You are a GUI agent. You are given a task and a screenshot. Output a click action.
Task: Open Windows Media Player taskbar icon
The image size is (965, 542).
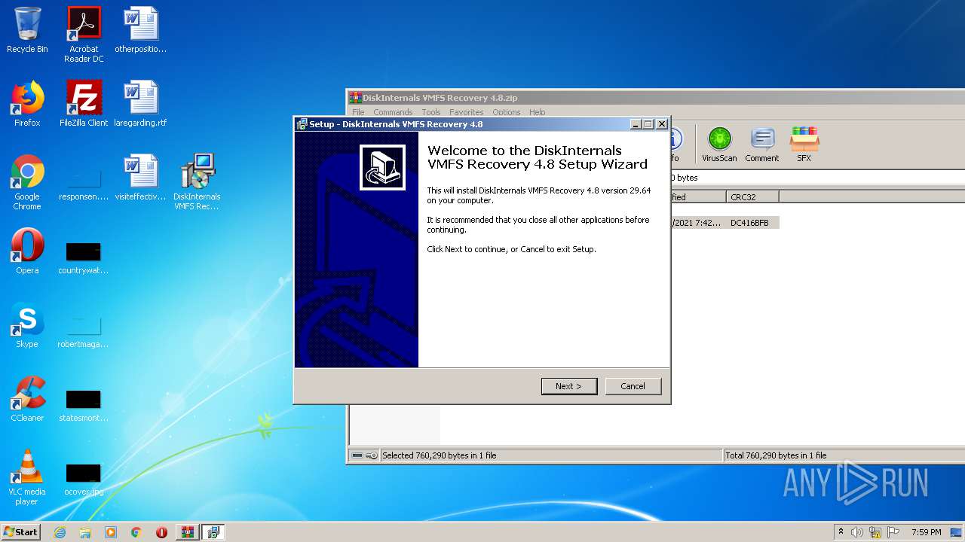point(111,532)
